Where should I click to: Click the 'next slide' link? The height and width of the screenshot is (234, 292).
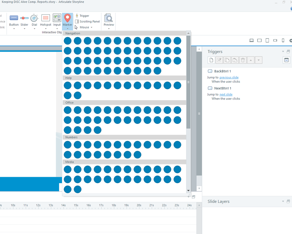(226, 94)
